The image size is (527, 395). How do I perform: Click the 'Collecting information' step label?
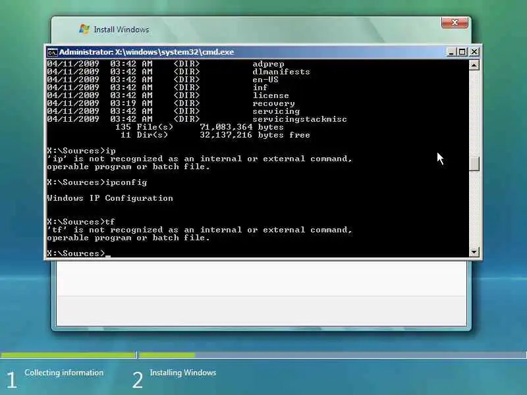[x=64, y=373]
